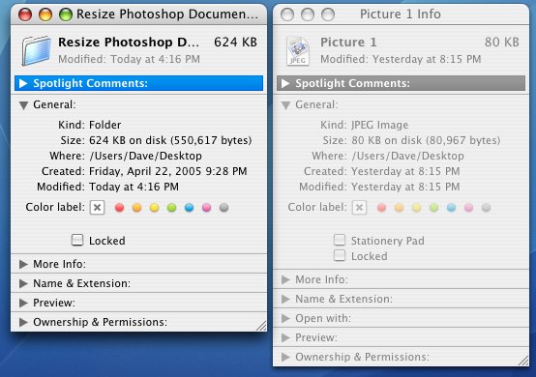The image size is (536, 377).
Task: Click yellow minimize button on folder info window
Action: pos(45,14)
